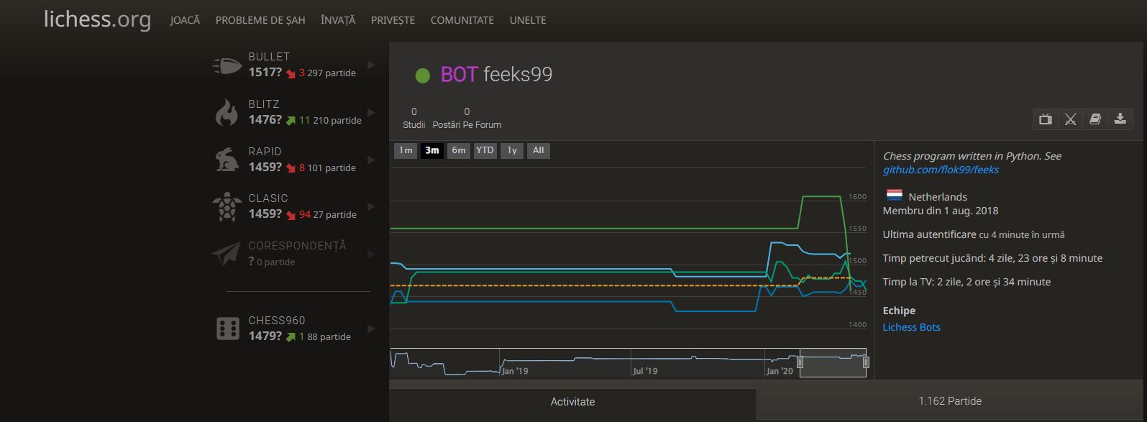
Task: Click the Corespondență paper plane icon
Action: pyautogui.click(x=227, y=253)
